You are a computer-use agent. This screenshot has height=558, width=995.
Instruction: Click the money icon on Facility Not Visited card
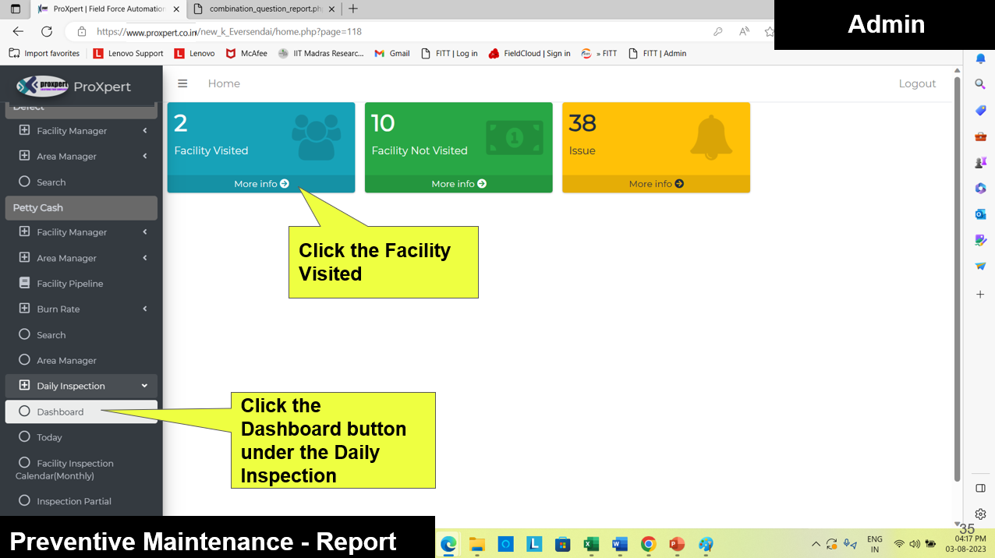[514, 137]
